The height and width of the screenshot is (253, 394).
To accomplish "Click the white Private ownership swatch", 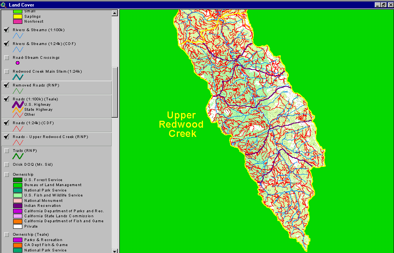I will [x=18, y=226].
